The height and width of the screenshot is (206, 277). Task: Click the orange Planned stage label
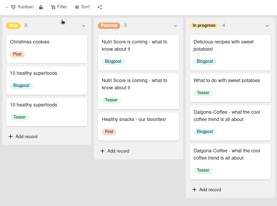109,25
